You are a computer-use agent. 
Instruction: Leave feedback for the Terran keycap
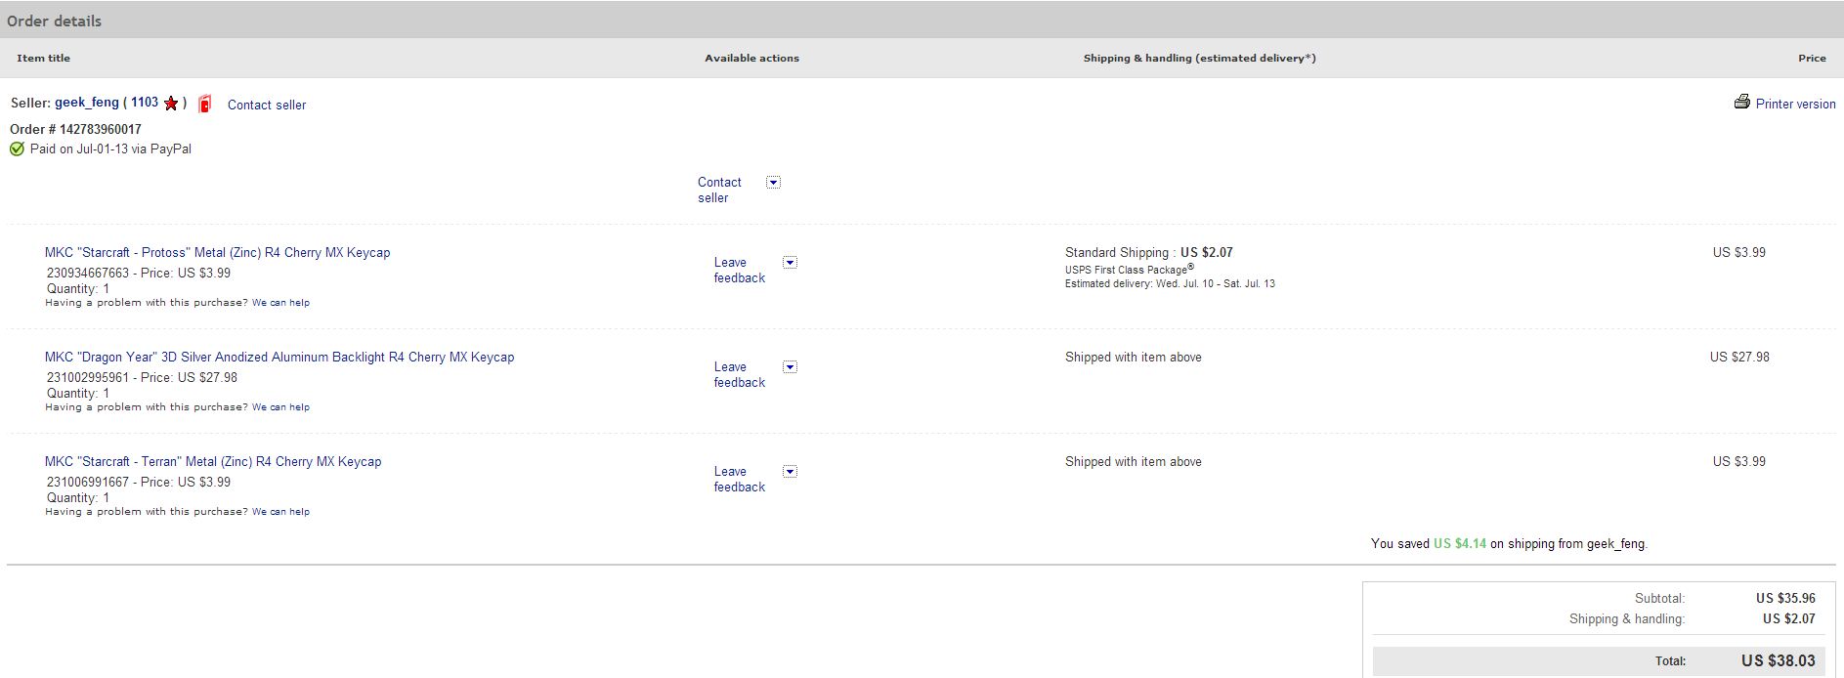[739, 479]
